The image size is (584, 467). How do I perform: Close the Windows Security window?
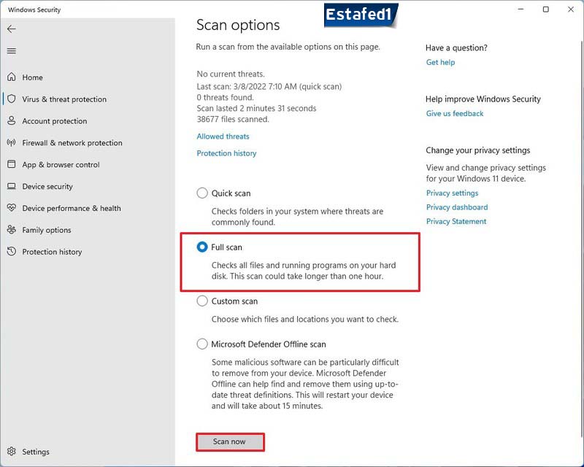tap(571, 9)
